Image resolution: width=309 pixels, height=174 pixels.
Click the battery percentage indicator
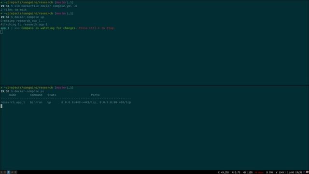tap(269, 173)
